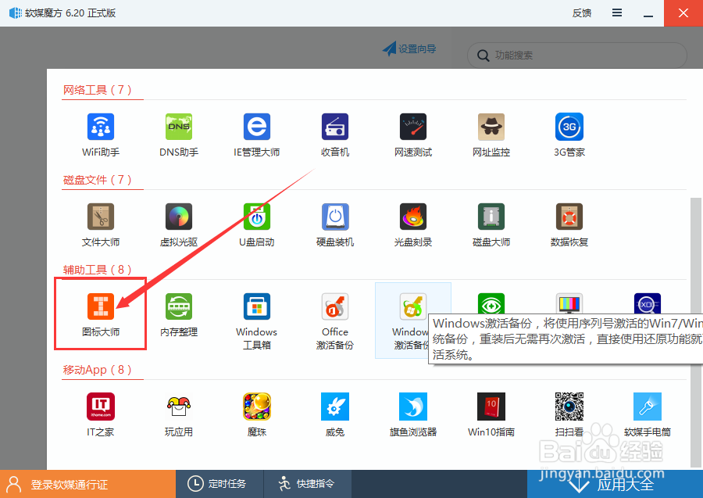
Task: Open 快捷指令 shortcuts
Action: [x=307, y=484]
